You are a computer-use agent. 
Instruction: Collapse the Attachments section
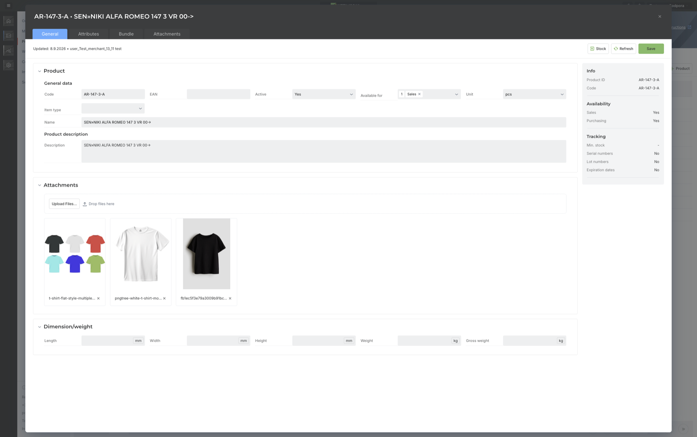pyautogui.click(x=39, y=185)
